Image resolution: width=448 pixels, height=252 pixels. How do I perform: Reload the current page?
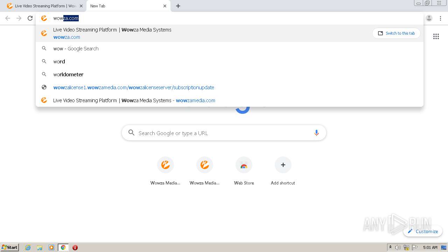(30, 18)
